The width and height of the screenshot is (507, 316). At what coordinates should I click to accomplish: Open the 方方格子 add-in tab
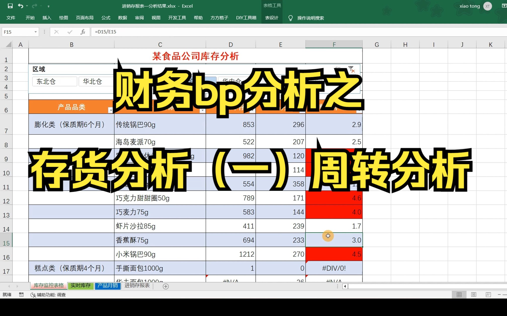click(219, 18)
